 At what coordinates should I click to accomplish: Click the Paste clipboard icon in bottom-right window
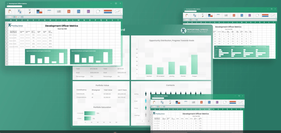(154, 102)
